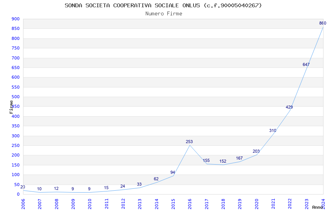Click the x-axis year 2022
Screen dimensions: 327x211
(x=290, y=204)
